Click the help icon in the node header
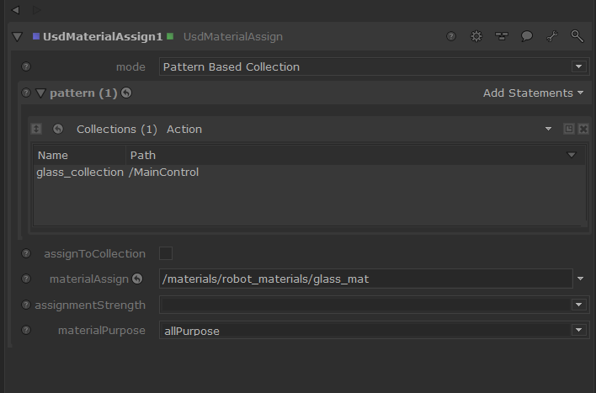The height and width of the screenshot is (393, 596). [x=451, y=36]
